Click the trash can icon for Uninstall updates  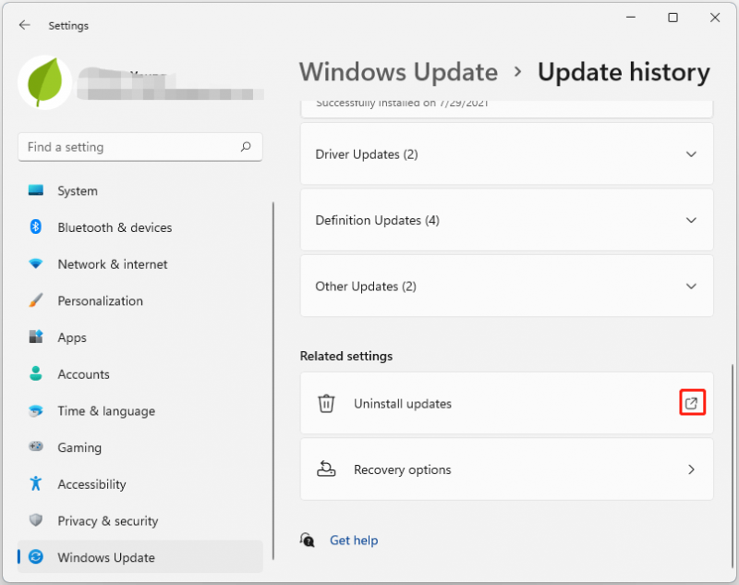(326, 404)
